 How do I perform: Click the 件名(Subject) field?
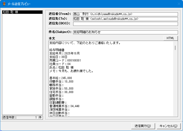point(125,32)
